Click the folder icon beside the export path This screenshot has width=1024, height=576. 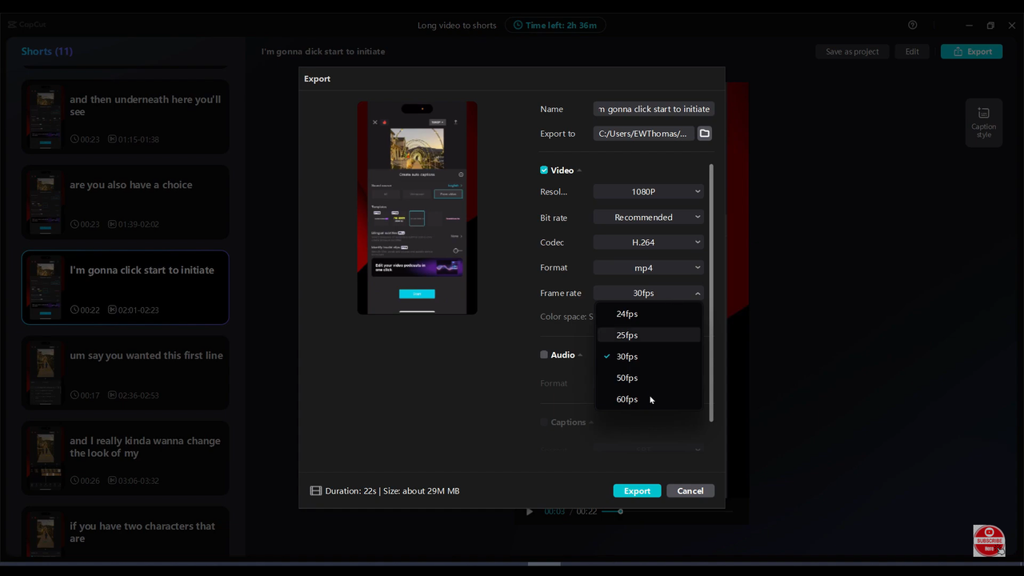pyautogui.click(x=704, y=134)
